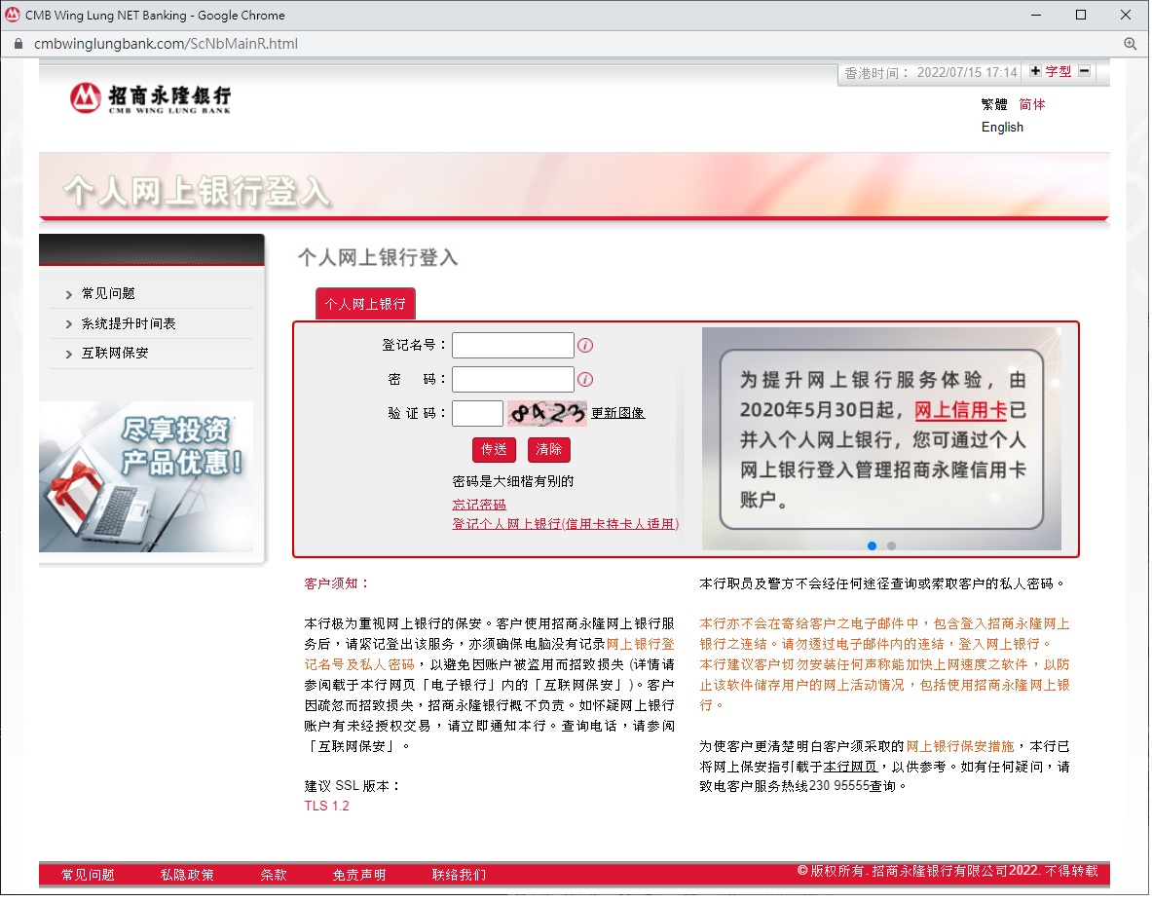Click the footer 联络我们 link
The width and height of the screenshot is (1152, 902).
click(459, 876)
